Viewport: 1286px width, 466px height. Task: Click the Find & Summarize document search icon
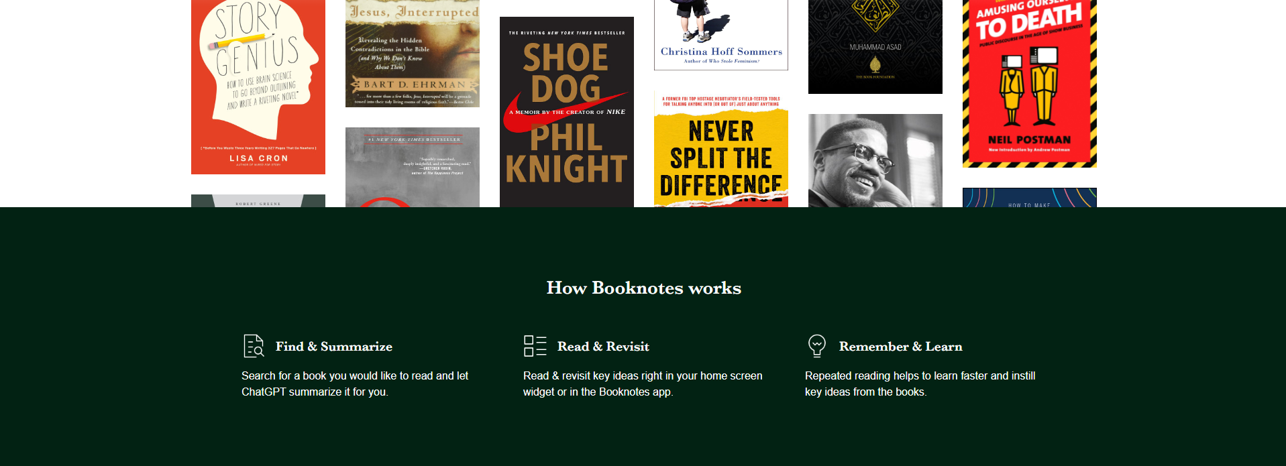click(254, 346)
